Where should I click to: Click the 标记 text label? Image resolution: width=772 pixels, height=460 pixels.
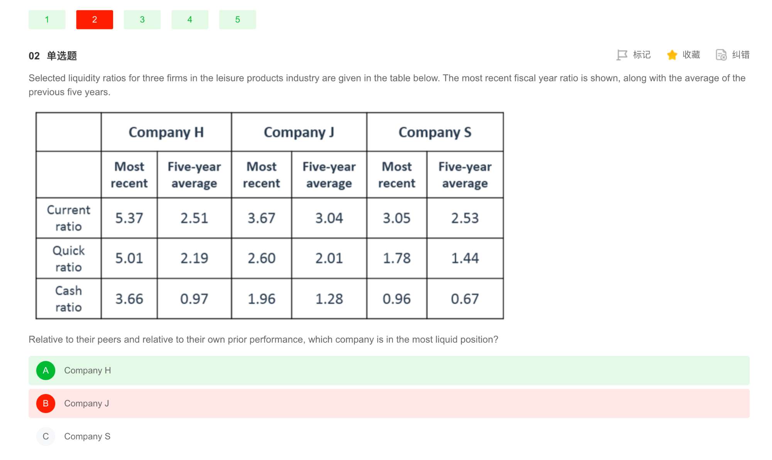coord(642,55)
